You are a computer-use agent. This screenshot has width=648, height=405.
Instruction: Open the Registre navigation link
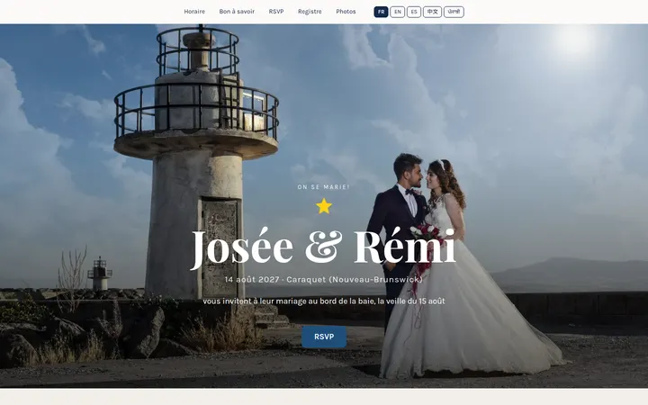pos(310,12)
